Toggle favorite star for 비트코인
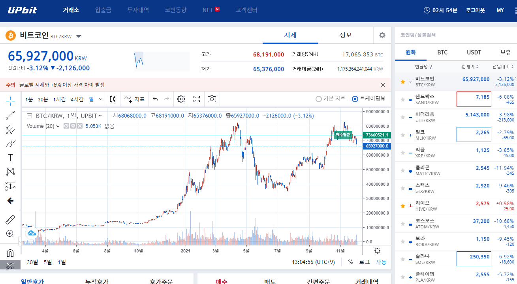Screen dimensions: 517x284 point(403,82)
